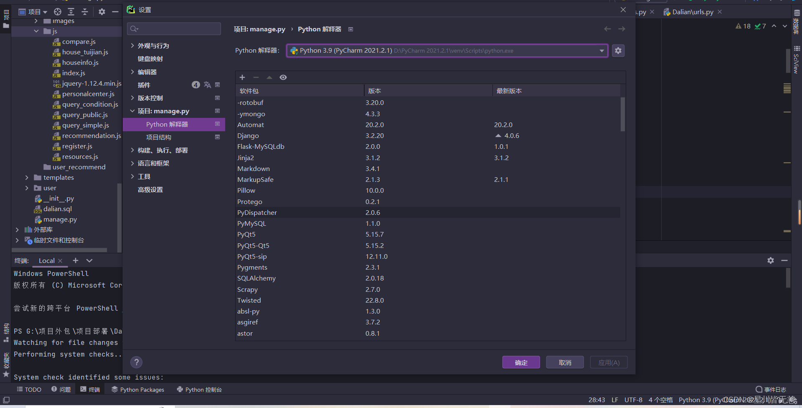The width and height of the screenshot is (802, 408).
Task: Collapse 项目: manage.py settings section
Action: pos(132,111)
